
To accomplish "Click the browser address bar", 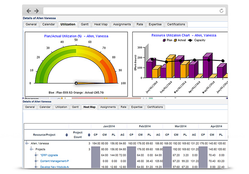I will click(x=131, y=11).
